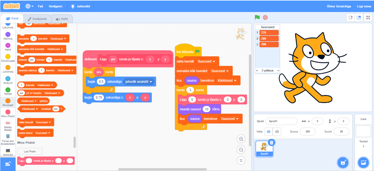Select the stage backdrop thumbnail under Lava
This screenshot has width=374, height=171.
coord(363,131)
